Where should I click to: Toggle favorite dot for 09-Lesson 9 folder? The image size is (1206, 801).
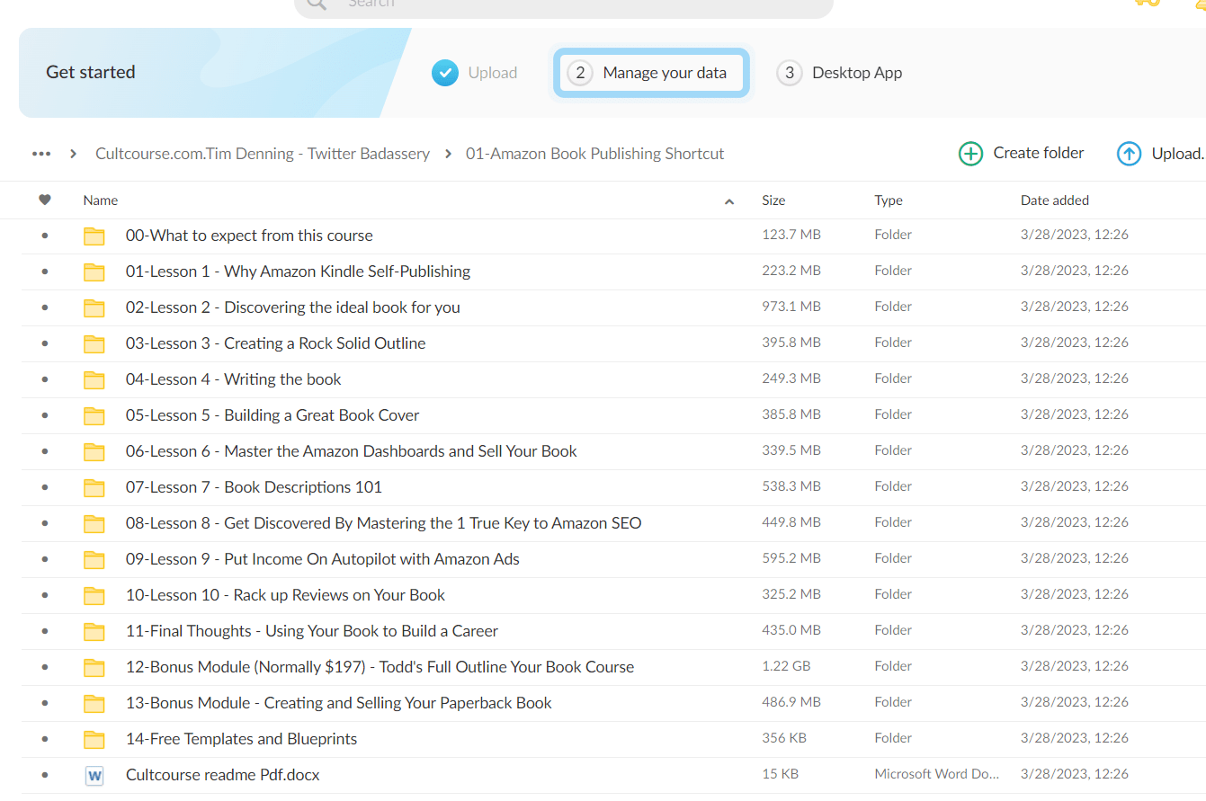pos(45,559)
